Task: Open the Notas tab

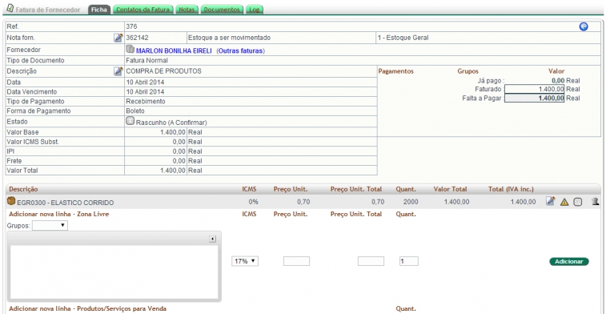Action: click(187, 10)
